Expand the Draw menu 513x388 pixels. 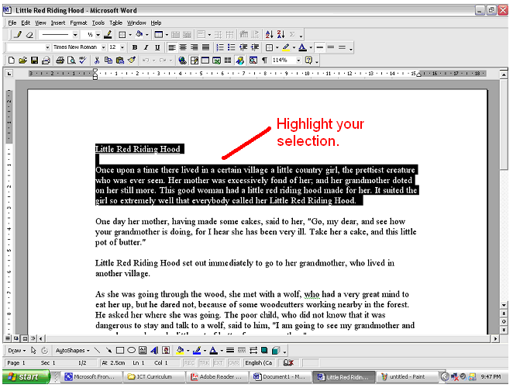[x=17, y=350]
